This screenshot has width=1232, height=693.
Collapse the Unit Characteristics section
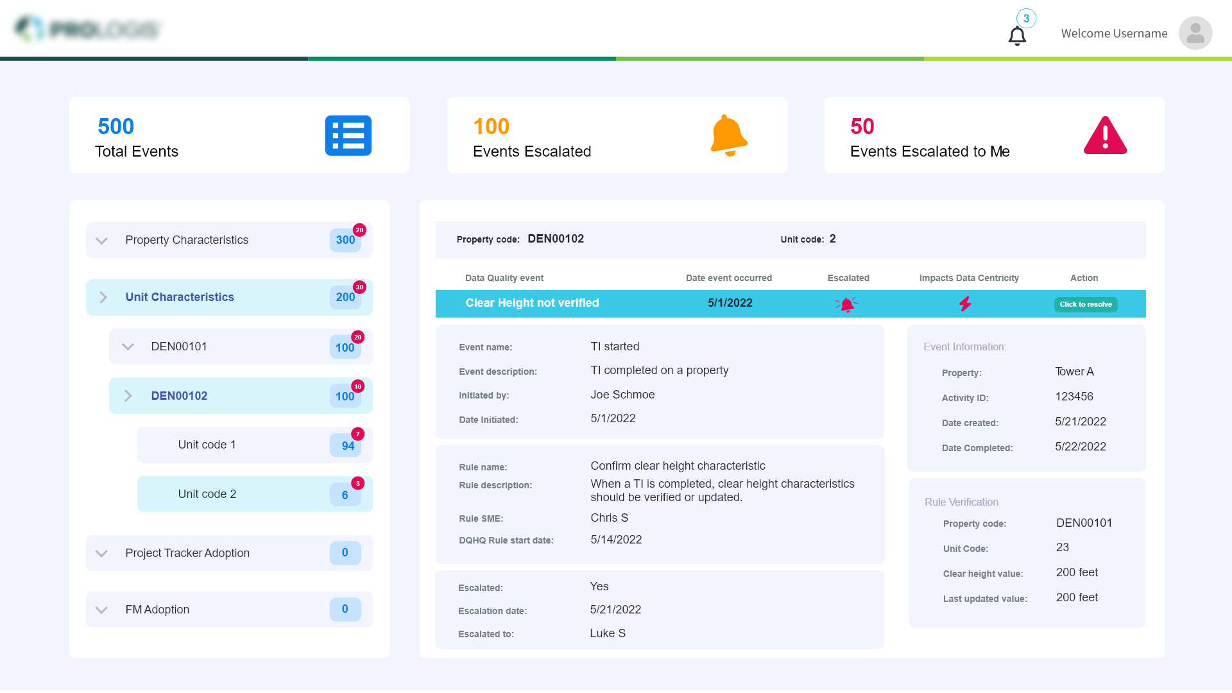[x=103, y=297]
